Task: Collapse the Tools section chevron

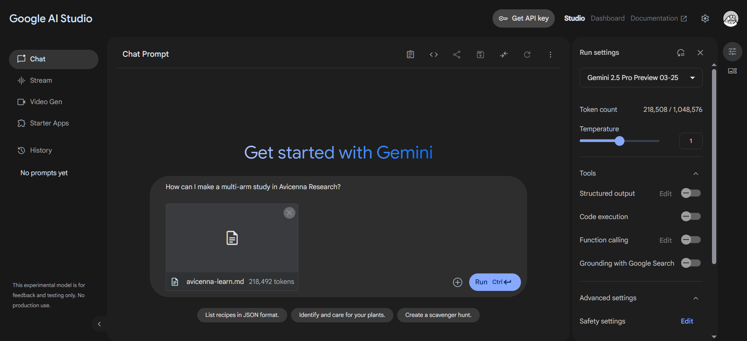Action: (696, 173)
